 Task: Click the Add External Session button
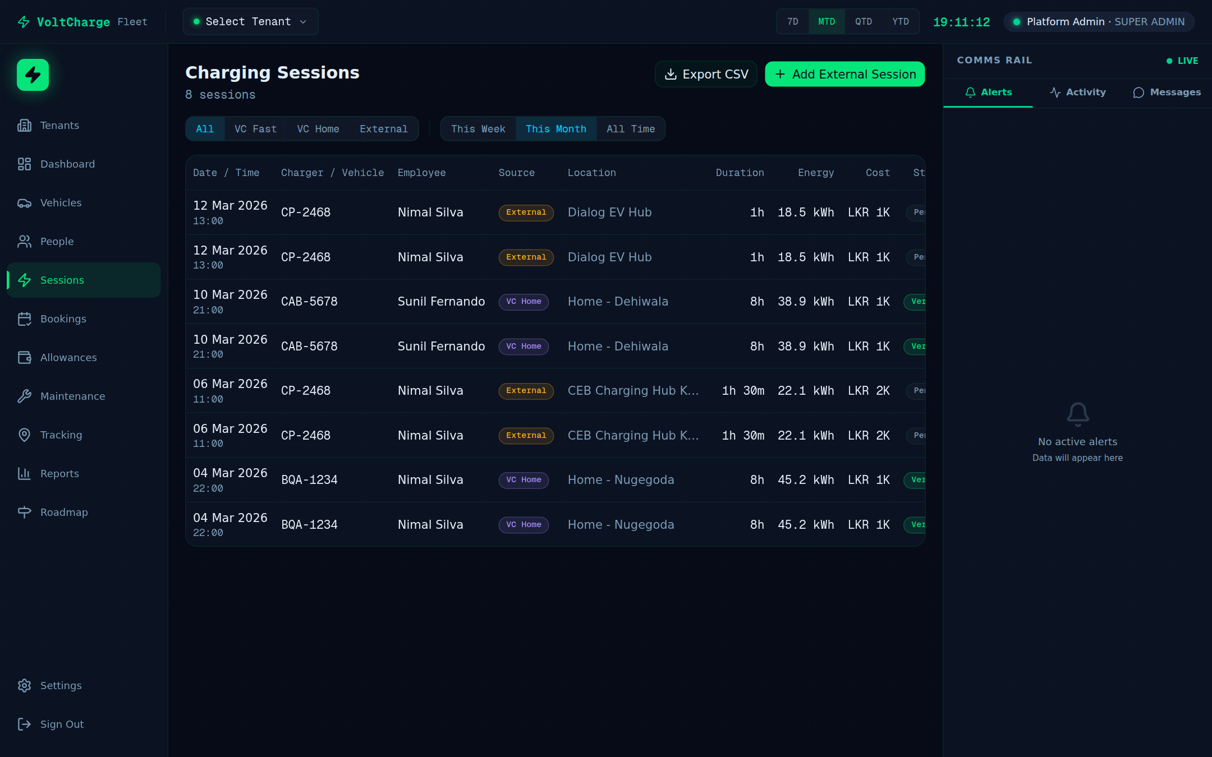coord(844,73)
